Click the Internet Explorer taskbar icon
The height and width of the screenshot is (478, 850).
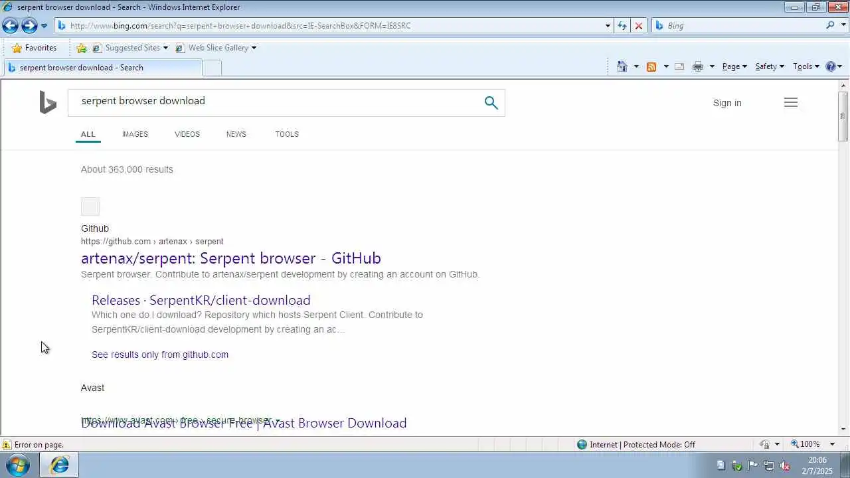pos(59,465)
